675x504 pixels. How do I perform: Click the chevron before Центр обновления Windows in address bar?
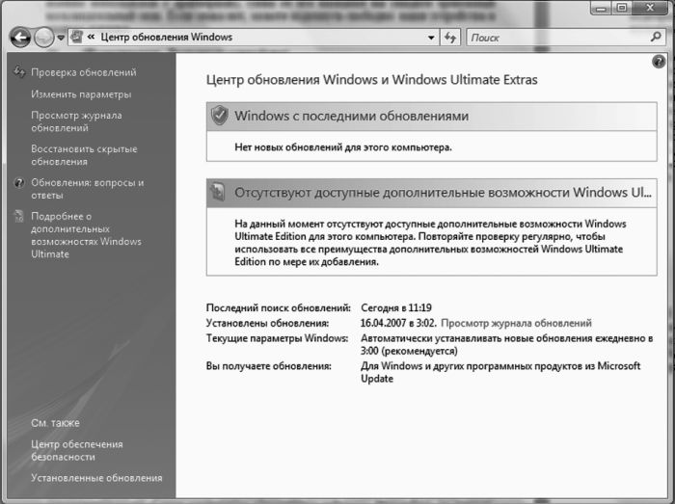90,38
